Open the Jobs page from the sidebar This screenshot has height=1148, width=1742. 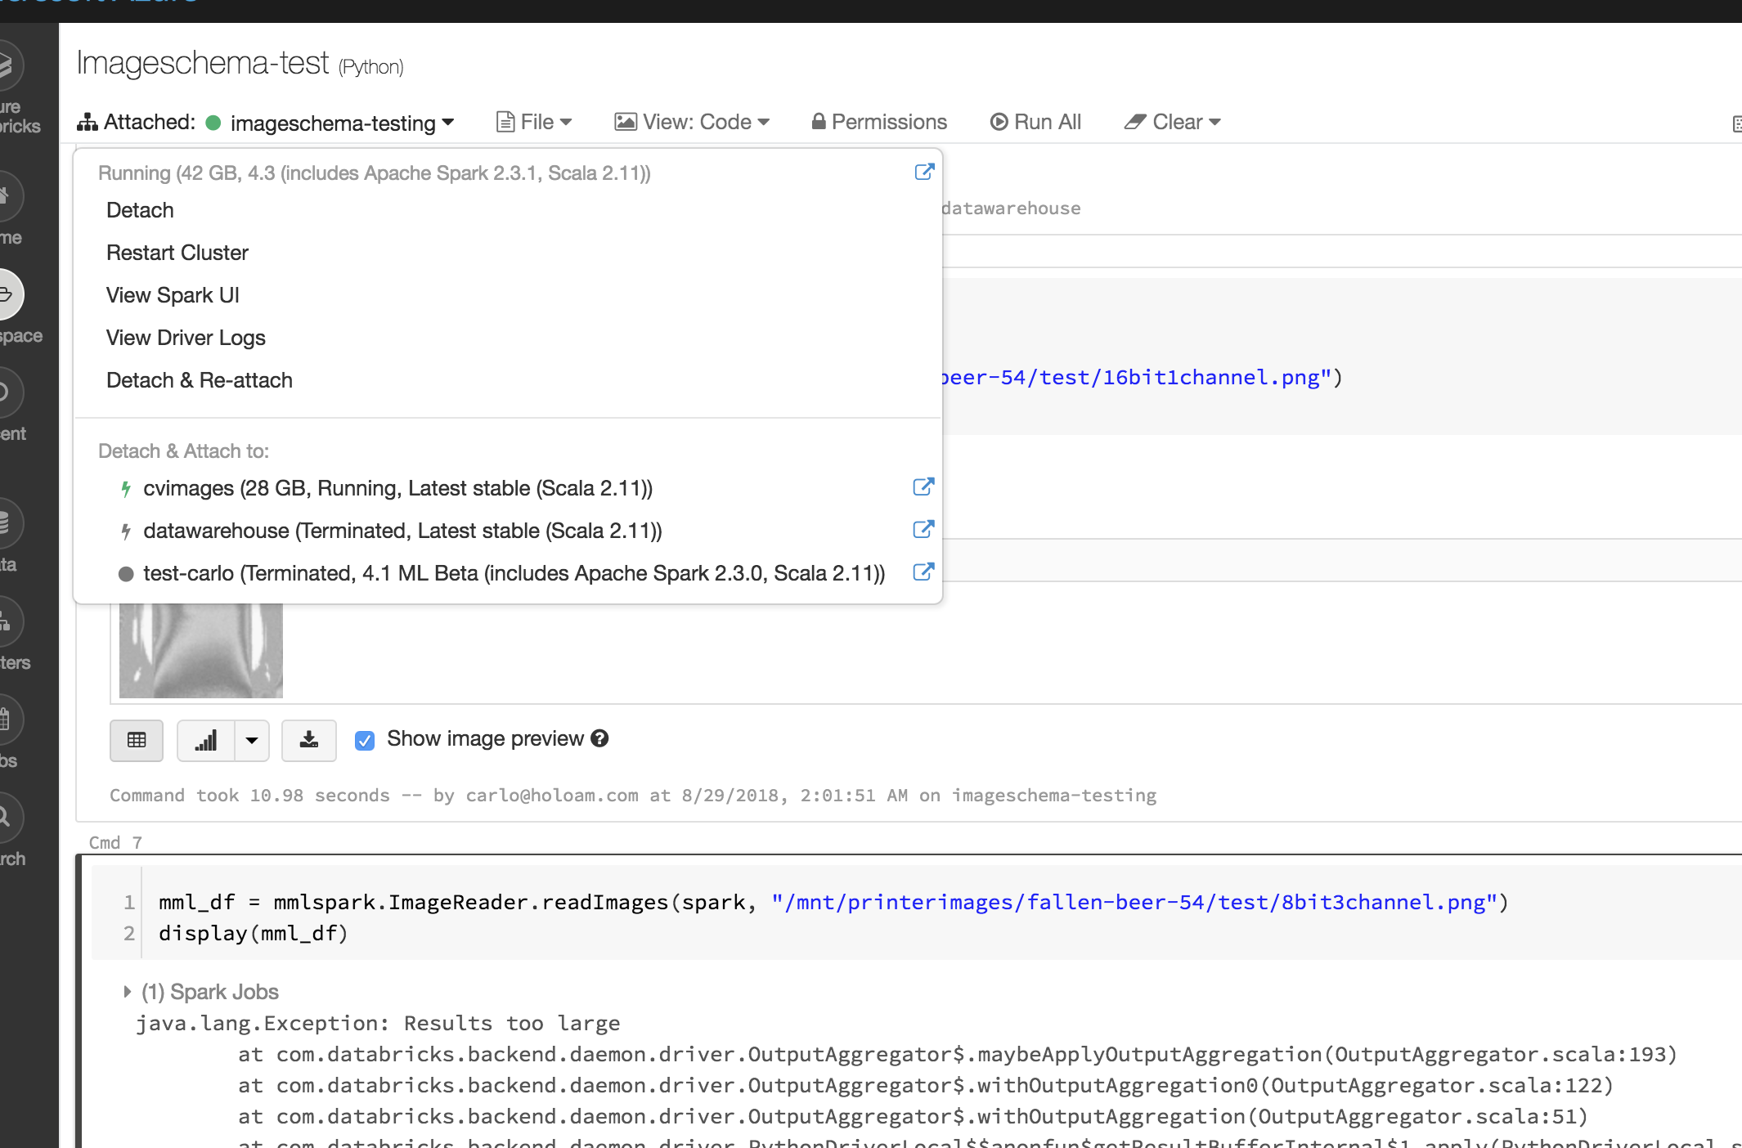[x=7, y=721]
